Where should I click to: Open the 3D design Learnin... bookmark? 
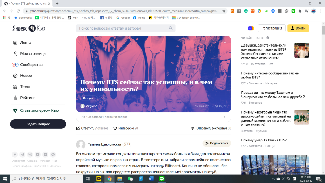point(186,18)
